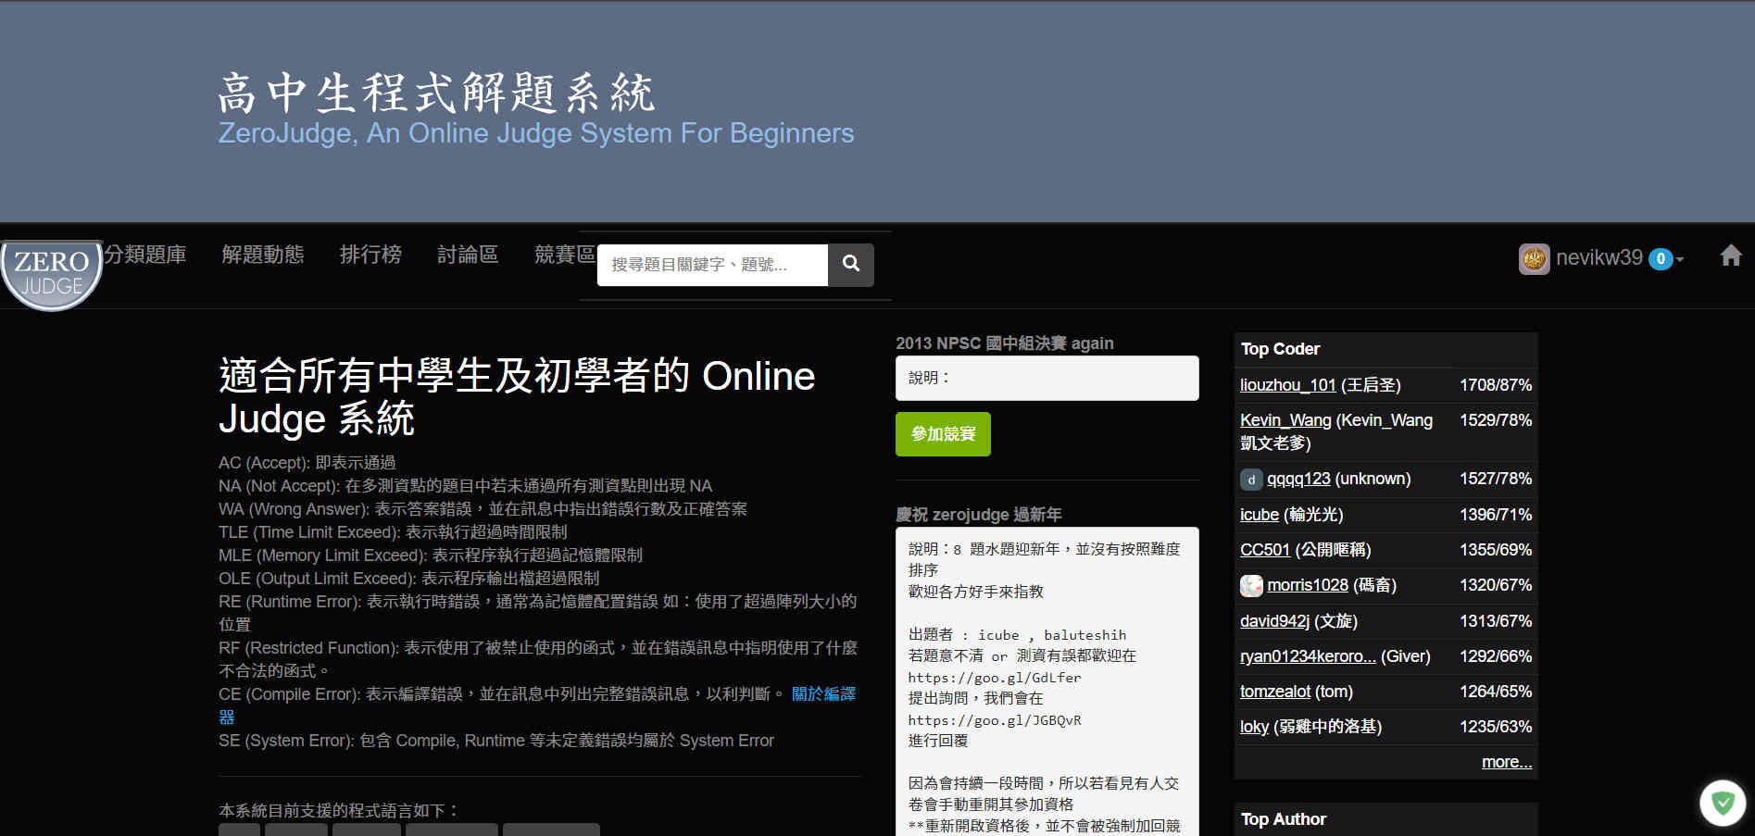Screen dimensions: 1755x836
Task: Open the 分類題庫 menu
Action: point(145,255)
